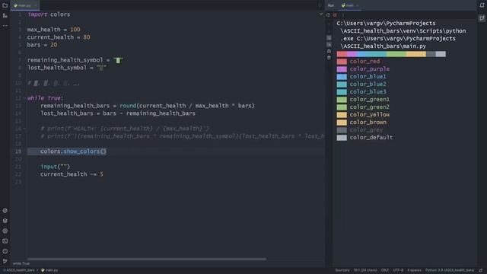The height and width of the screenshot is (274, 487).
Task: Open the Python Console icon in left sidebar
Action: (5, 231)
